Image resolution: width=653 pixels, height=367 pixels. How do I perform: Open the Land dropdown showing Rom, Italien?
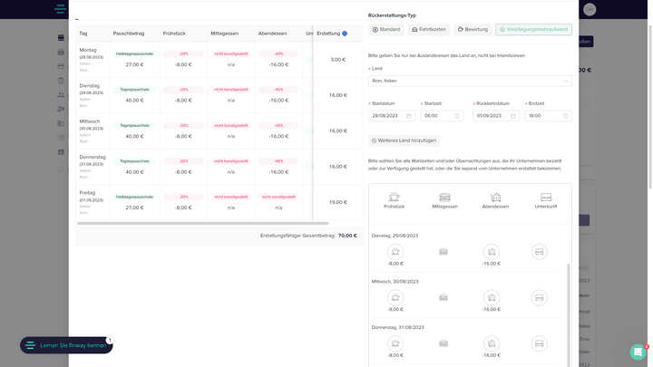point(470,81)
